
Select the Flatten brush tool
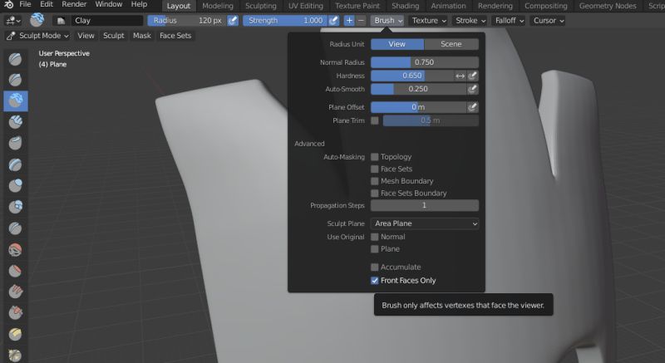16,271
